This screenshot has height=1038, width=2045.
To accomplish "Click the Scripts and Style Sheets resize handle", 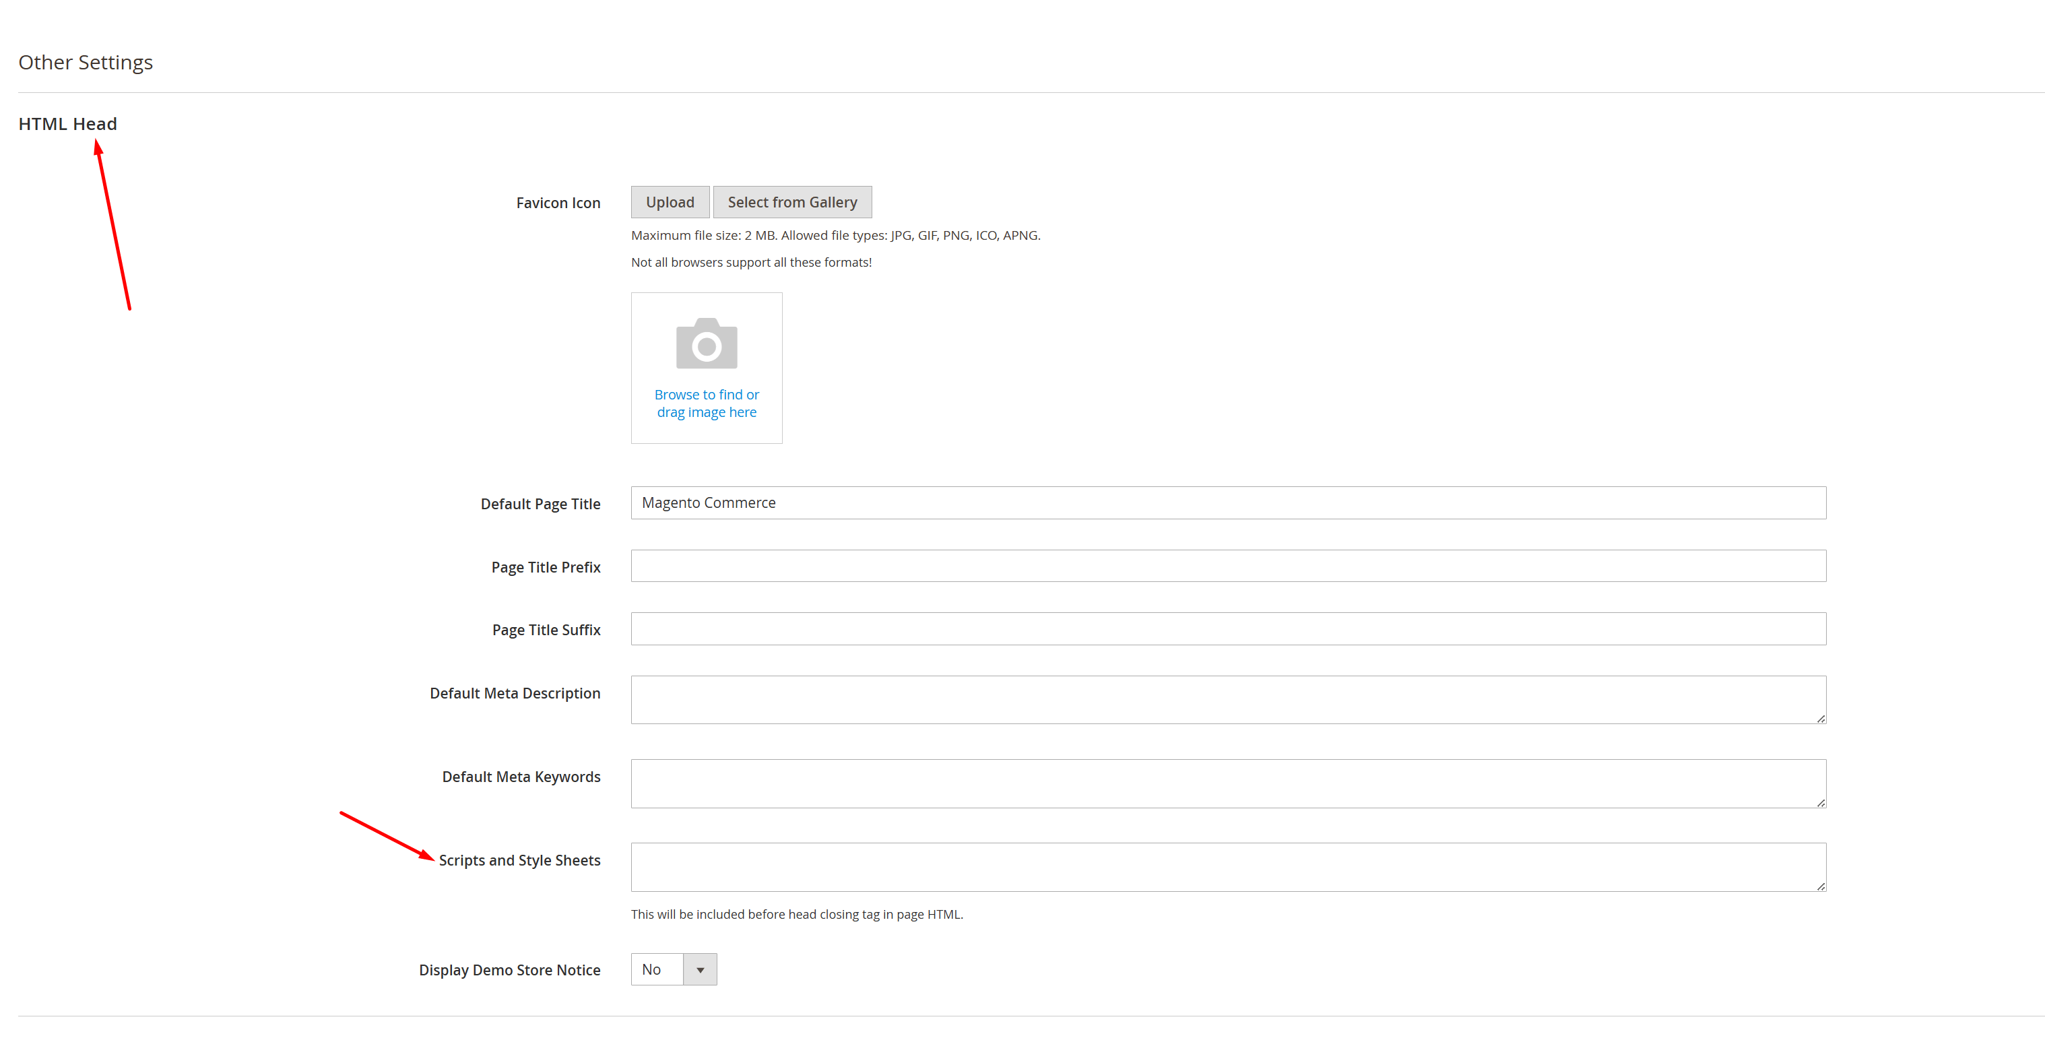I will (x=1820, y=886).
